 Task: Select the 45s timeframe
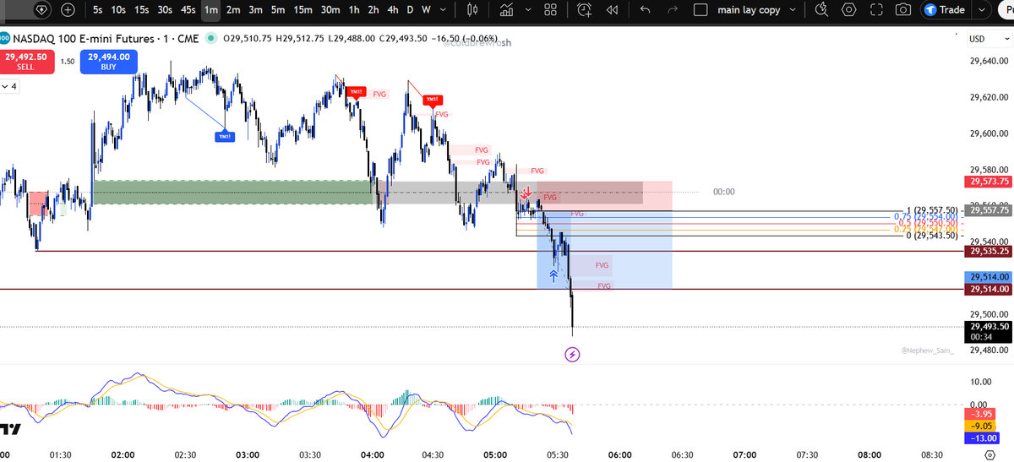[188, 10]
